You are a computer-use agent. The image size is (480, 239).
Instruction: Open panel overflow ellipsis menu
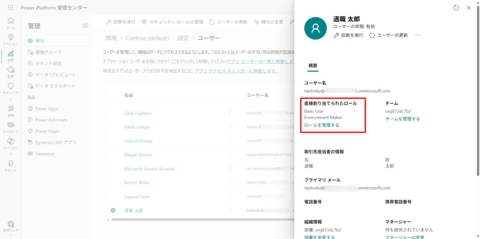[418, 36]
